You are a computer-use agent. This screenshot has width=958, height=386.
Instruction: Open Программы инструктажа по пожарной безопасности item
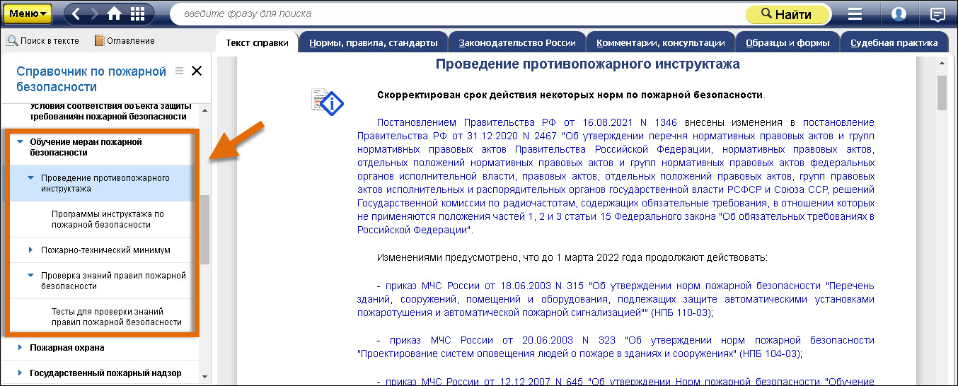click(108, 219)
